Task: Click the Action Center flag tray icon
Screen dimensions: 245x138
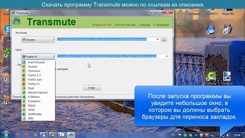Action: click(180, 135)
